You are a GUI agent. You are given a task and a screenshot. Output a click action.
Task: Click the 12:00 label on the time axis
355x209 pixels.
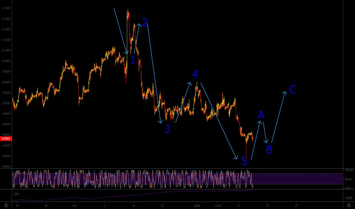pos(218,206)
